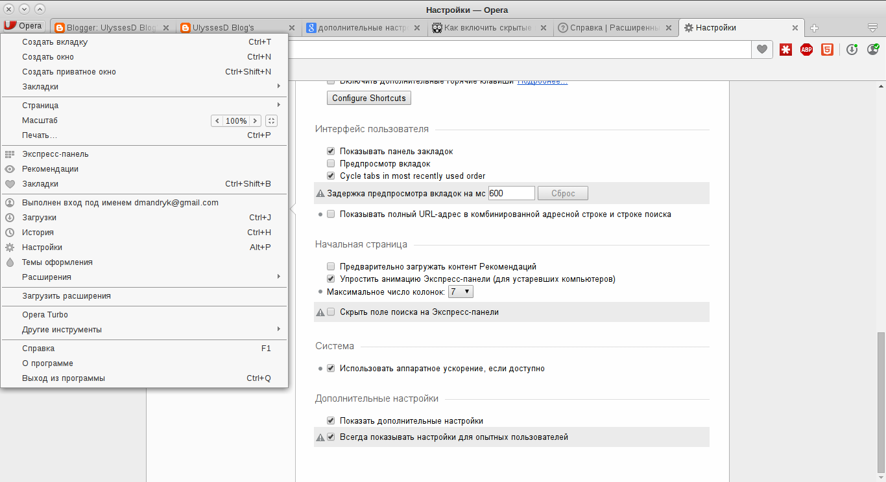Image resolution: width=886 pixels, height=482 pixels.
Task: Click the LastPass extension icon
Action: point(785,49)
